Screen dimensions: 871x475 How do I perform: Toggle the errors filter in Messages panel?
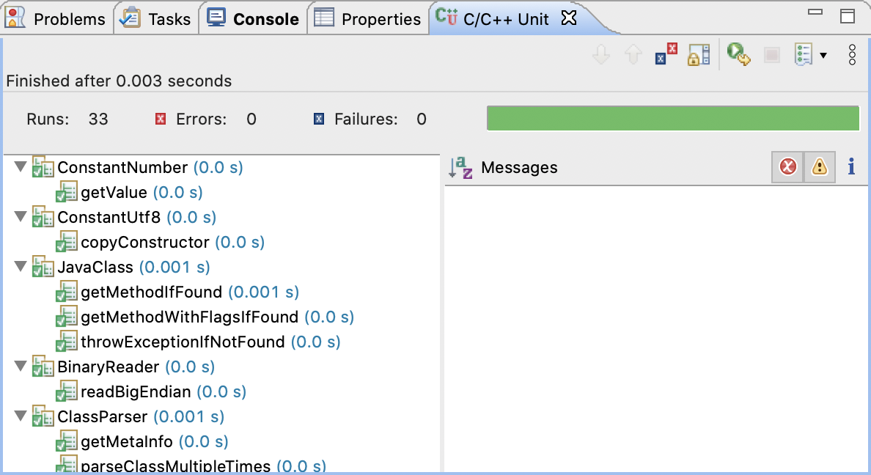[x=787, y=166]
